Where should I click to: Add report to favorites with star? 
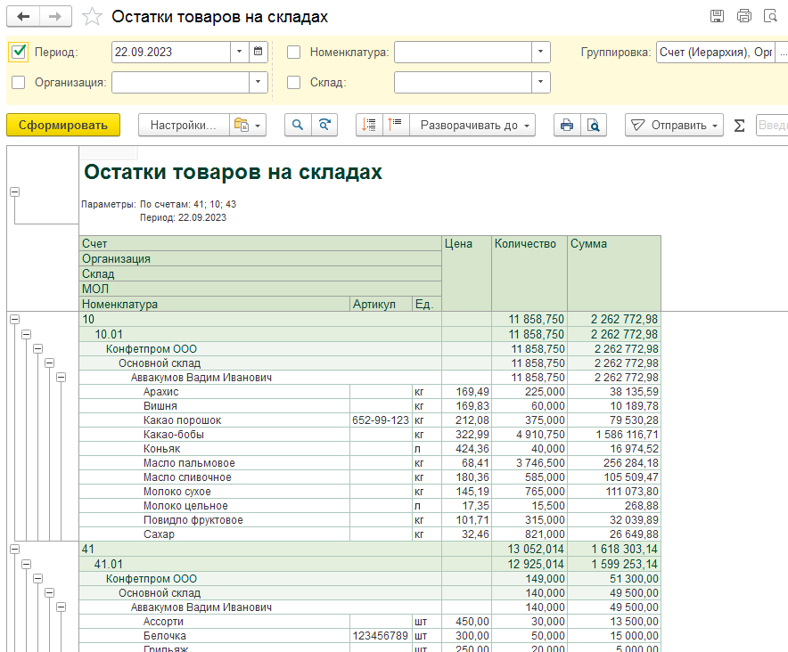pyautogui.click(x=92, y=17)
